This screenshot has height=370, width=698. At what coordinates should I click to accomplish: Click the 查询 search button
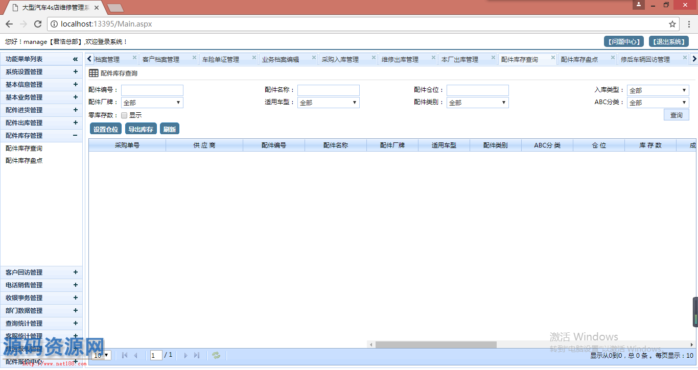click(677, 115)
